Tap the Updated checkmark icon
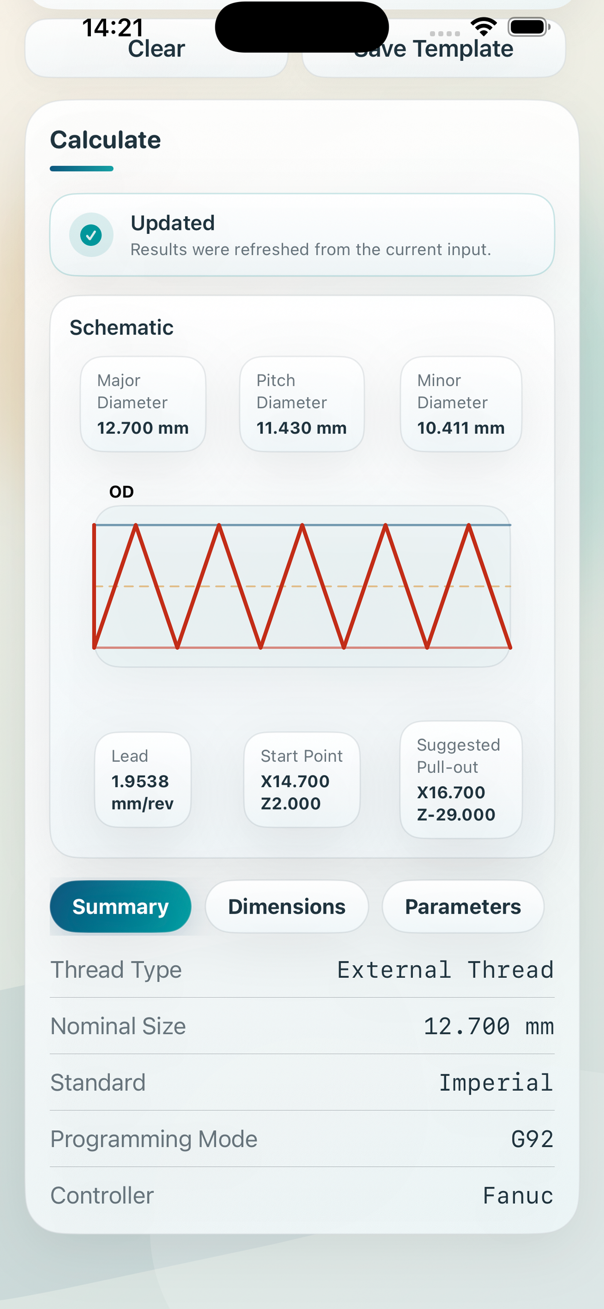 pos(91,235)
